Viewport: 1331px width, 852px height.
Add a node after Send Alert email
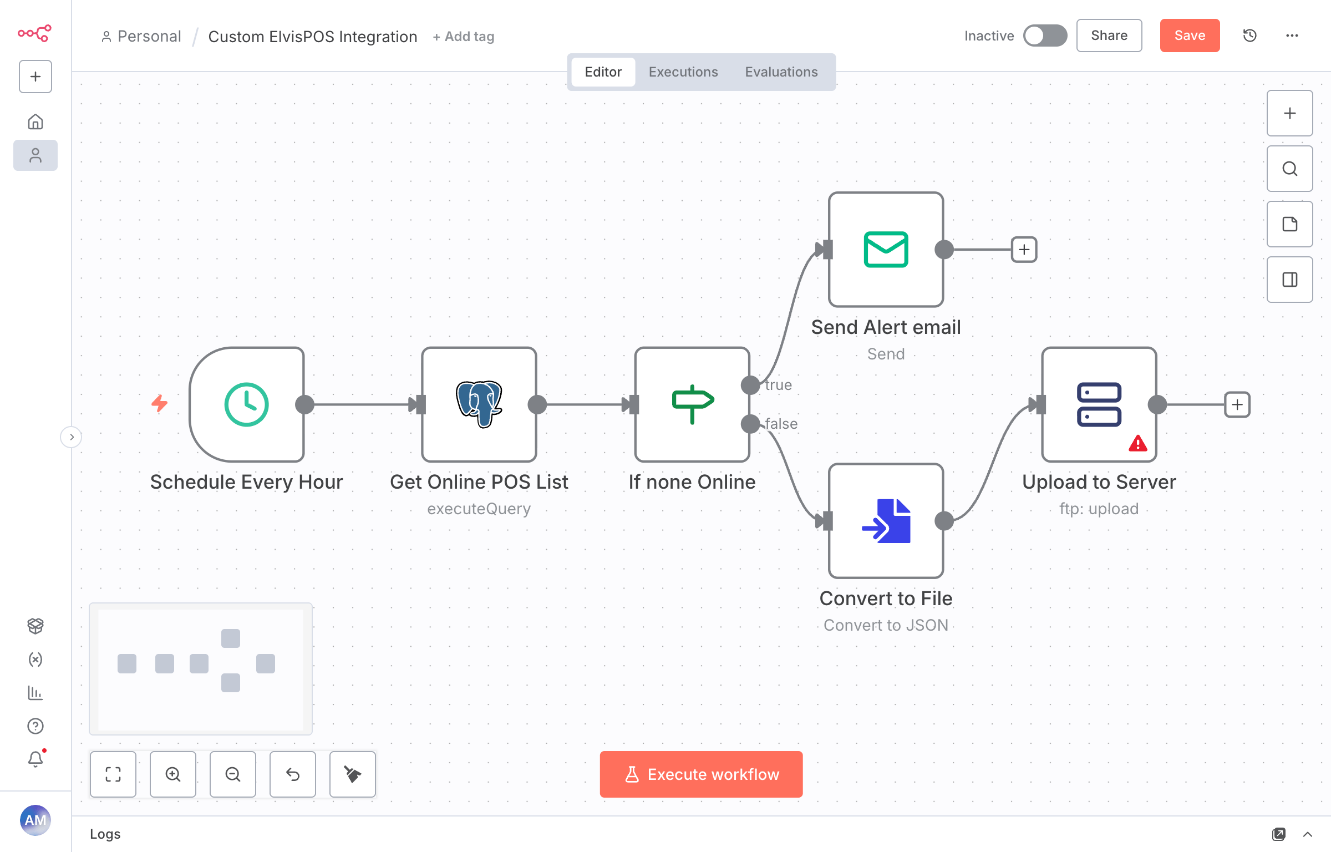1023,249
